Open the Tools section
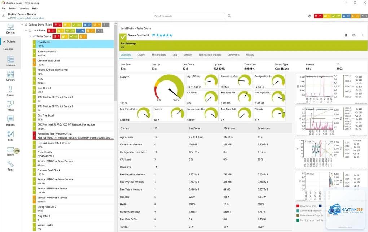The width and height of the screenshot is (368, 232). [x=10, y=166]
